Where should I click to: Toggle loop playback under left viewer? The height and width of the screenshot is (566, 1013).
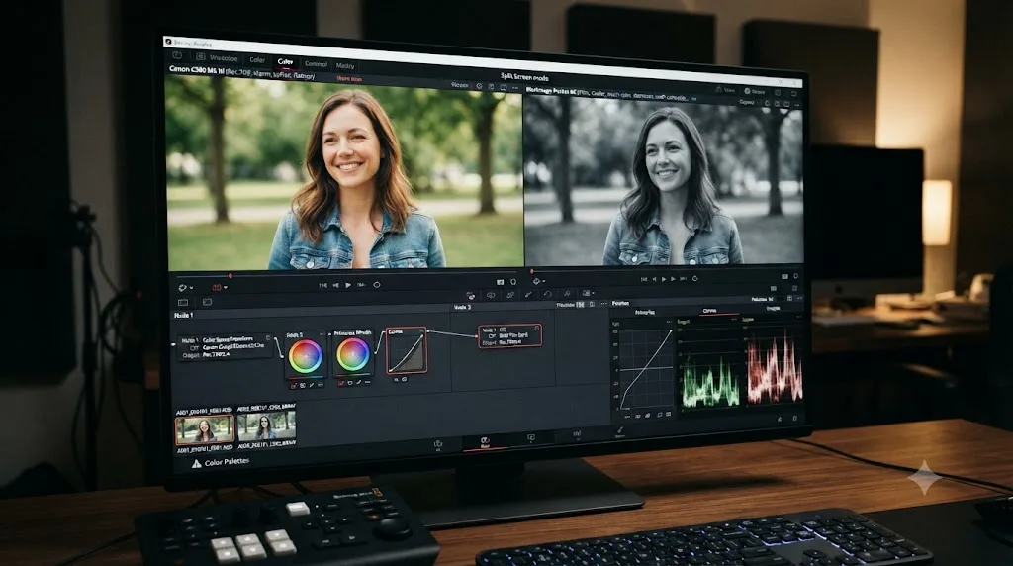377,285
